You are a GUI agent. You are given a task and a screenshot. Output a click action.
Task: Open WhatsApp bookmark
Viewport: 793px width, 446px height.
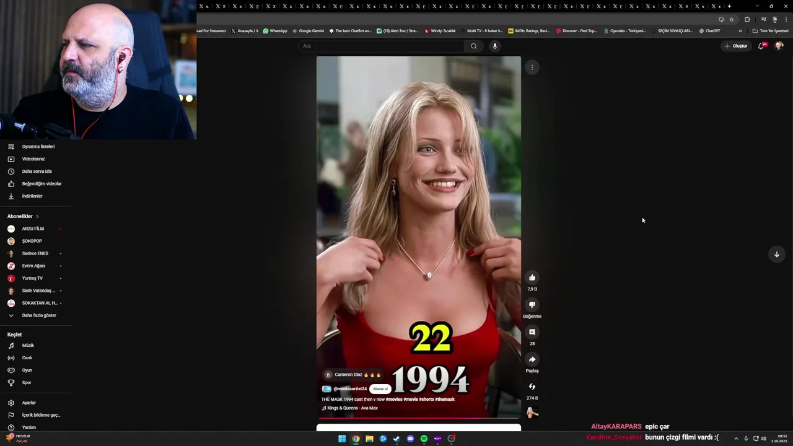(x=275, y=31)
